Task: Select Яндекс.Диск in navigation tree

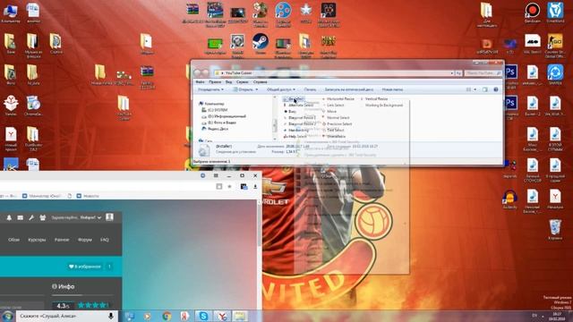Action: 215,129
